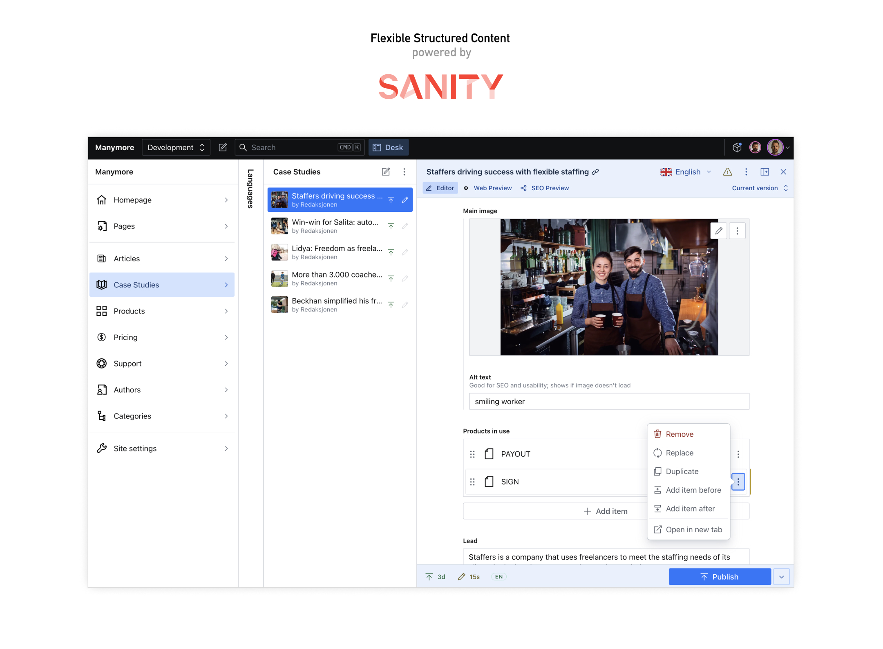The height and width of the screenshot is (649, 883).
Task: Select Remove from the context menu
Action: pos(680,434)
